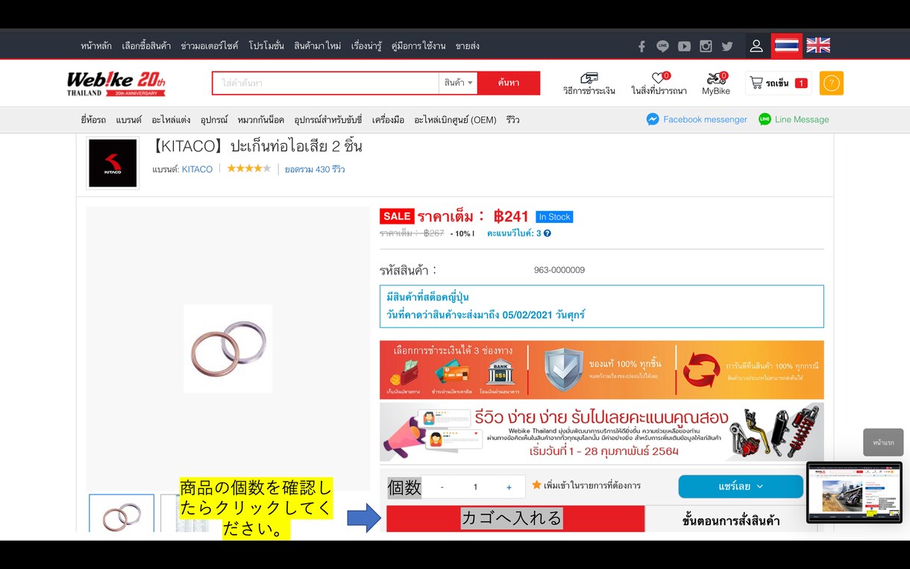The height and width of the screenshot is (569, 910).
Task: Open the picture-in-picture preview thumbnail
Action: (x=854, y=492)
